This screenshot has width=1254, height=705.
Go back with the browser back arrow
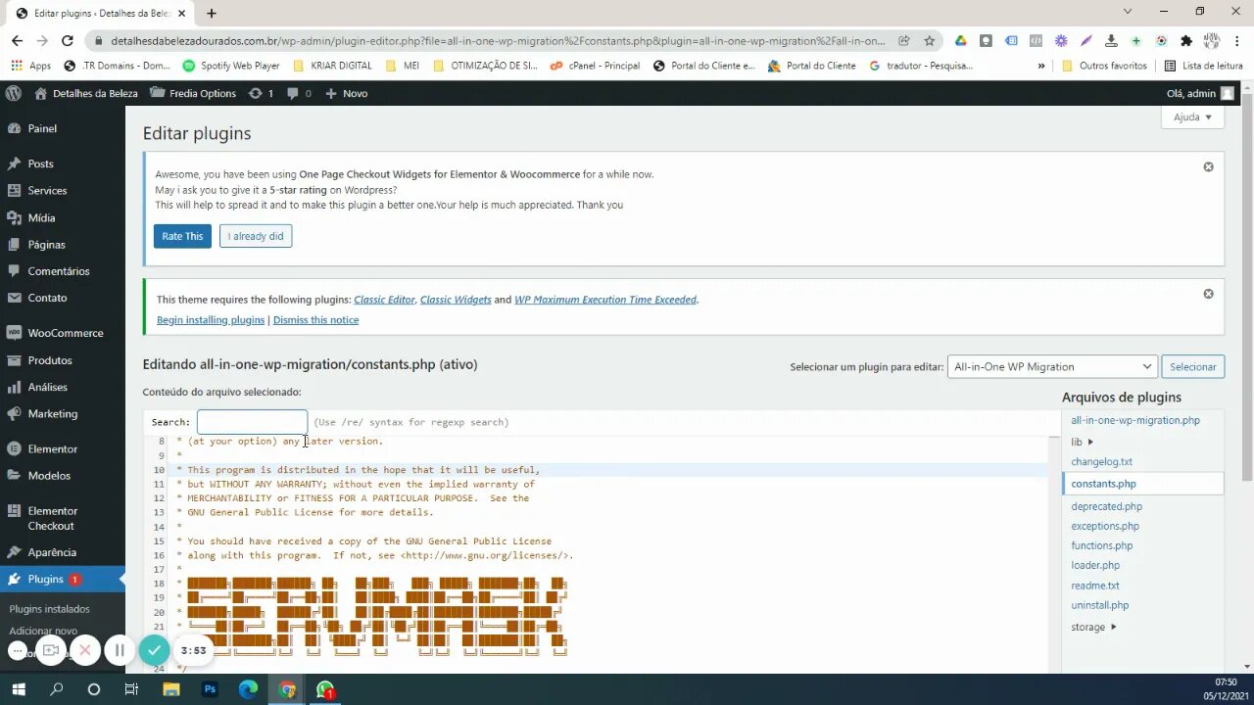click(17, 41)
